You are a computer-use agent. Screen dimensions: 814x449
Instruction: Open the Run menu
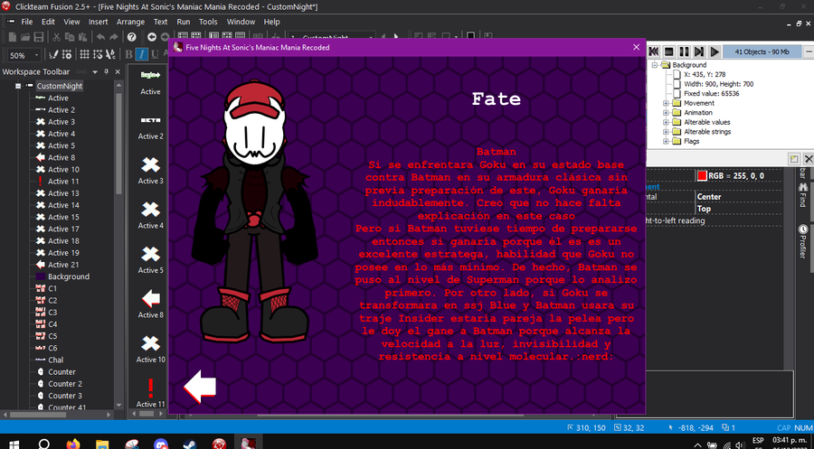pos(184,22)
